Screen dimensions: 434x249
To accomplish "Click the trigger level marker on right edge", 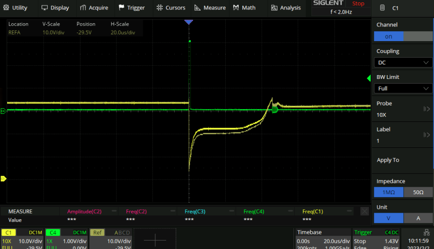I will 370,78.
